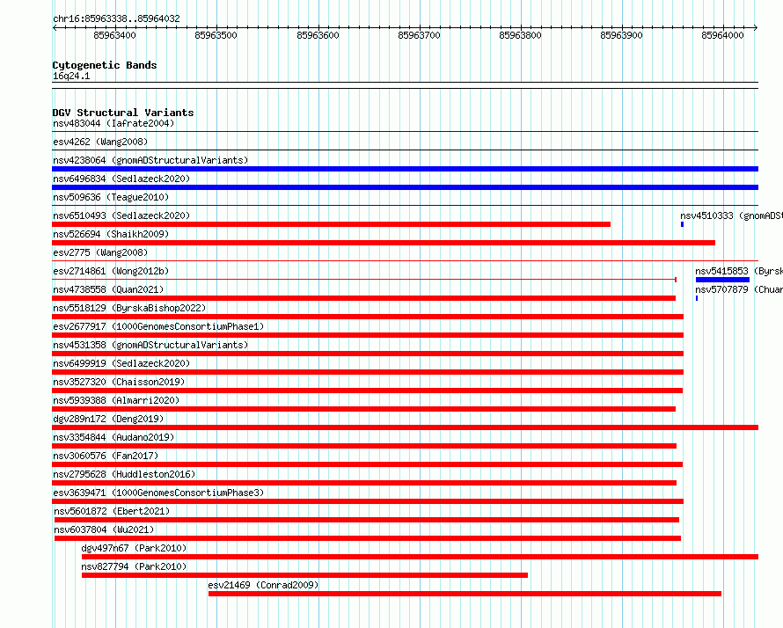
Task: Click the esv21469 (Conrad2009) red bar
Action: 465,594
